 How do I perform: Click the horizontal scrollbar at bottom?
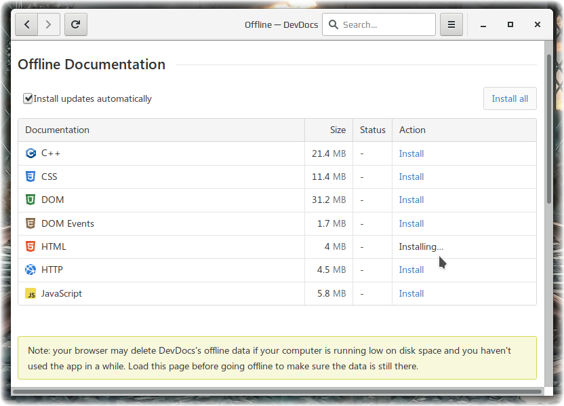pyautogui.click(x=277, y=391)
